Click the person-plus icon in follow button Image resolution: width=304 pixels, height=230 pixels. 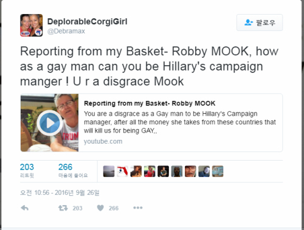pos(249,23)
